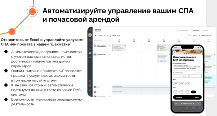Tap the Safari back chevron on the phone
217x116 pixels.
(x=174, y=108)
